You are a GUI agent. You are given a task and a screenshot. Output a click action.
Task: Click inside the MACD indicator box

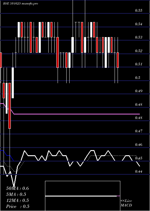click(x=82, y=196)
